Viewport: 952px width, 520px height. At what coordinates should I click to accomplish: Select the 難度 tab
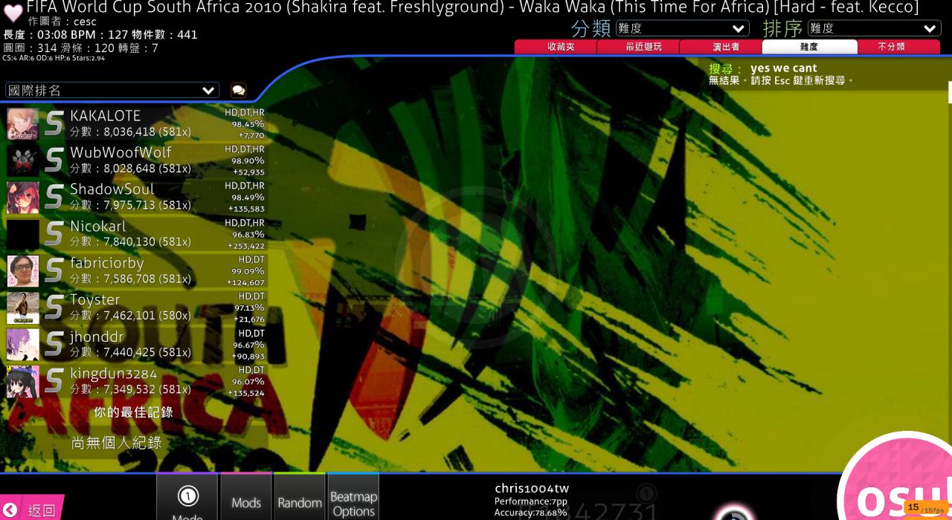(809, 47)
